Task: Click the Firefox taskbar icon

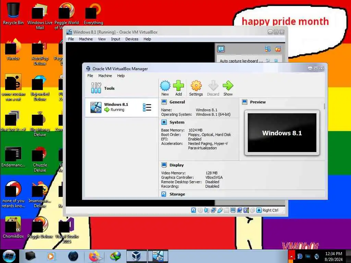Action: point(94,256)
